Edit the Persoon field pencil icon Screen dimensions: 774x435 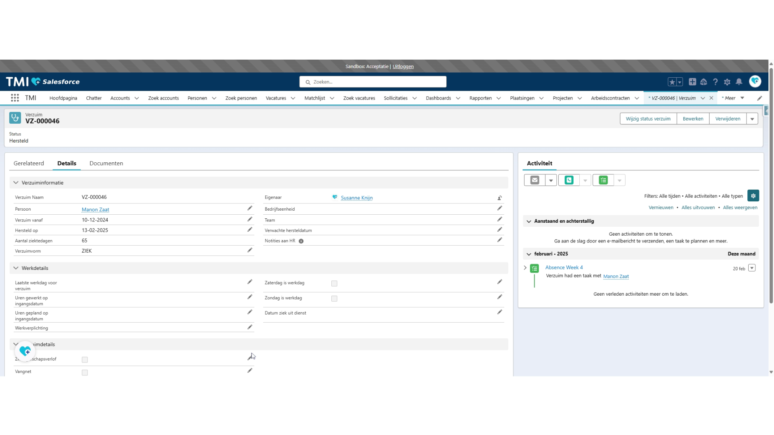coord(250,208)
